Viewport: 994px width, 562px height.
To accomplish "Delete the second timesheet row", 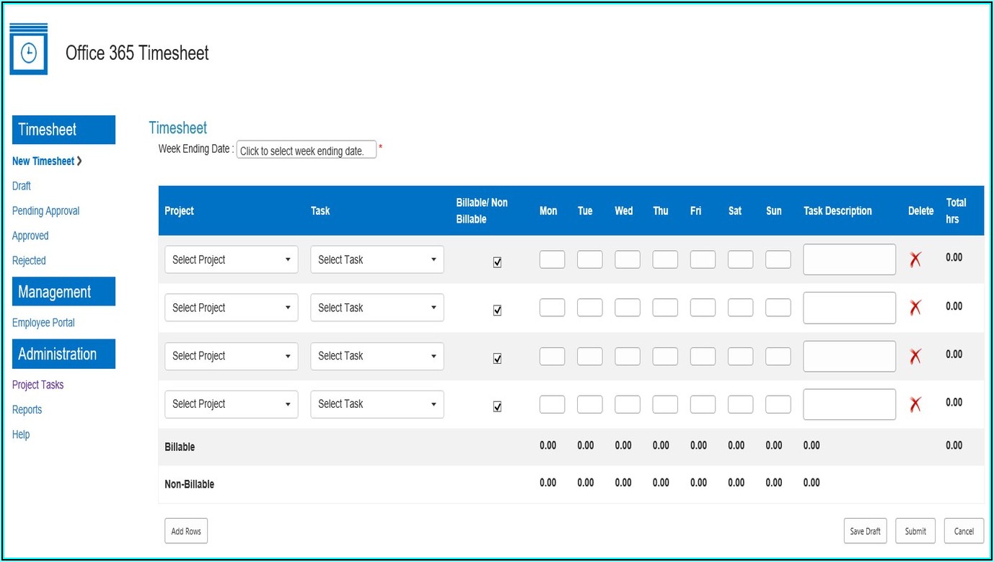I will pyautogui.click(x=915, y=308).
